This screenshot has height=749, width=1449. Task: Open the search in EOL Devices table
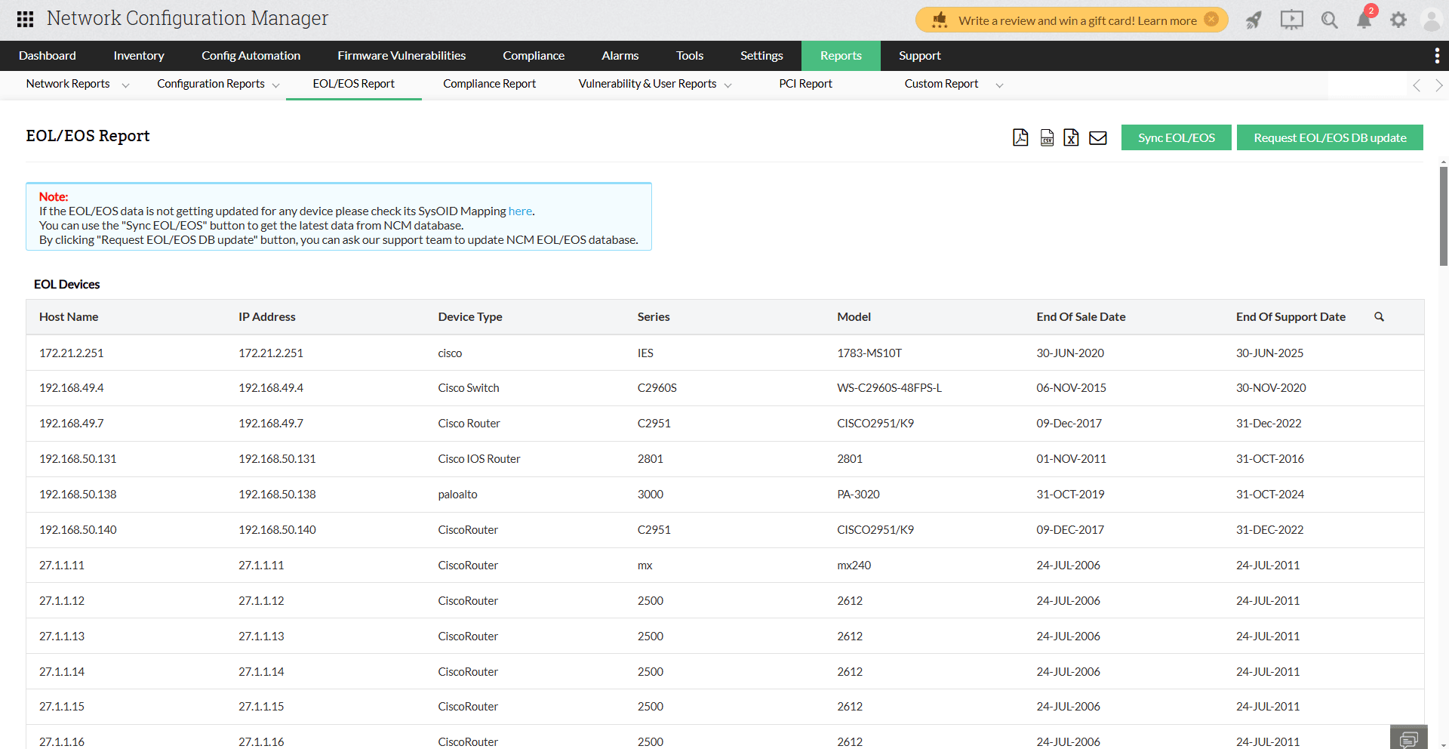1379,316
